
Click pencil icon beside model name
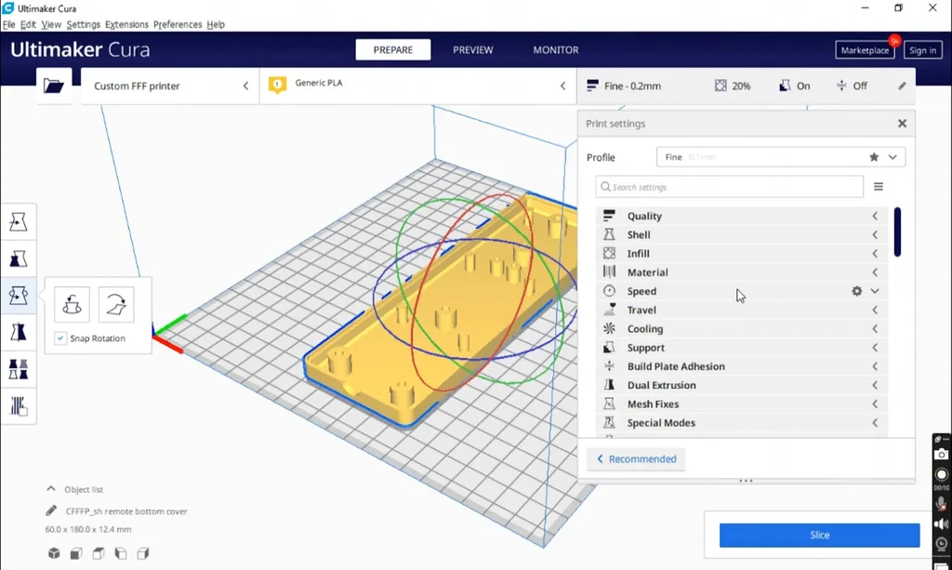point(51,511)
